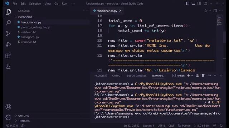Screen dimensions: 229x128
Task: Click line number 20 in the gutter
Action: click(x=100, y=41)
